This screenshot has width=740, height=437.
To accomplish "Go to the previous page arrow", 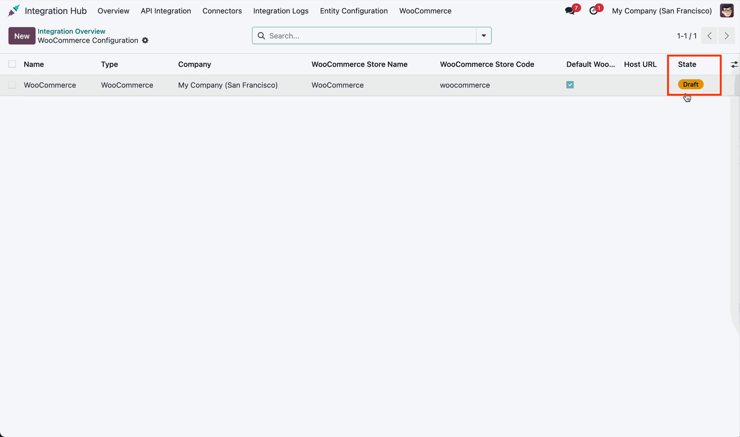I will [710, 36].
